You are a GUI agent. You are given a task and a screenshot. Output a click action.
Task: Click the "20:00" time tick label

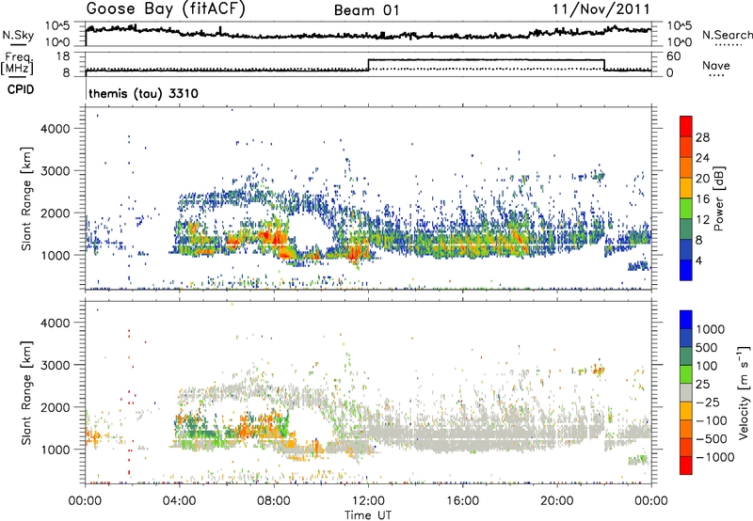557,501
